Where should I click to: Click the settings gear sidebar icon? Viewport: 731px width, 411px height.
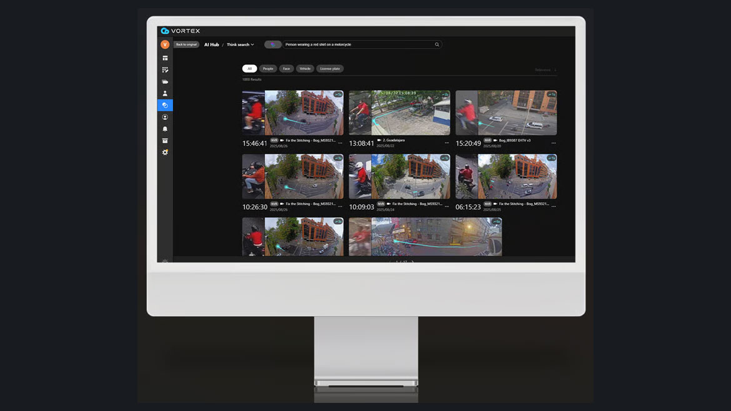tap(165, 152)
